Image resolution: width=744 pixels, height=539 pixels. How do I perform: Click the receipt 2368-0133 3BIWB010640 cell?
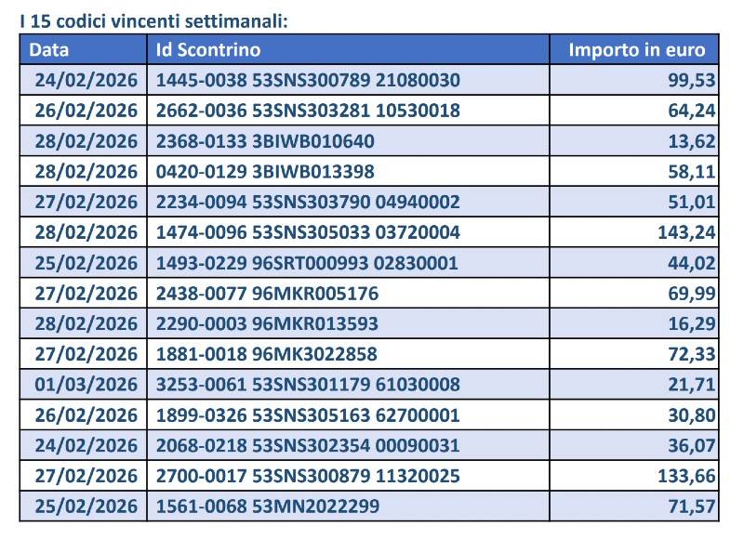pos(265,141)
